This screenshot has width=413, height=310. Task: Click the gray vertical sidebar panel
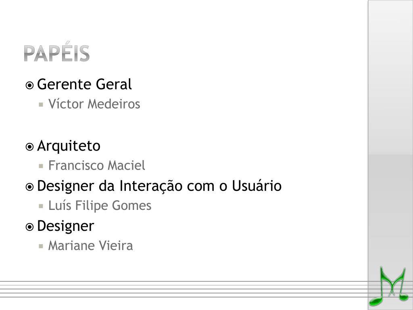coord(390,132)
